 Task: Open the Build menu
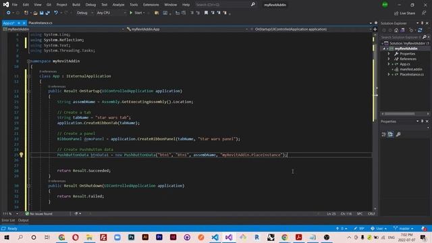(76, 5)
